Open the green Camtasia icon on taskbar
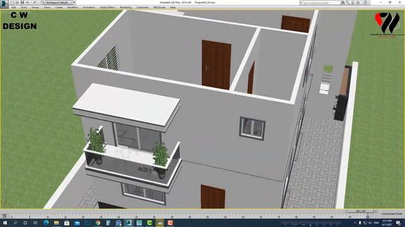This screenshot has width=405, height=227. [149, 223]
